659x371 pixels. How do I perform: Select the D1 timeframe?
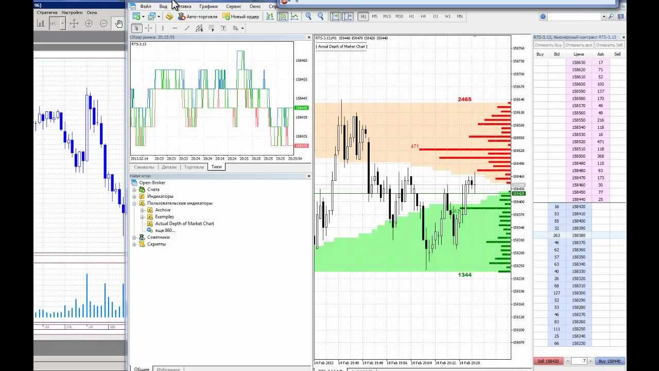(x=436, y=16)
